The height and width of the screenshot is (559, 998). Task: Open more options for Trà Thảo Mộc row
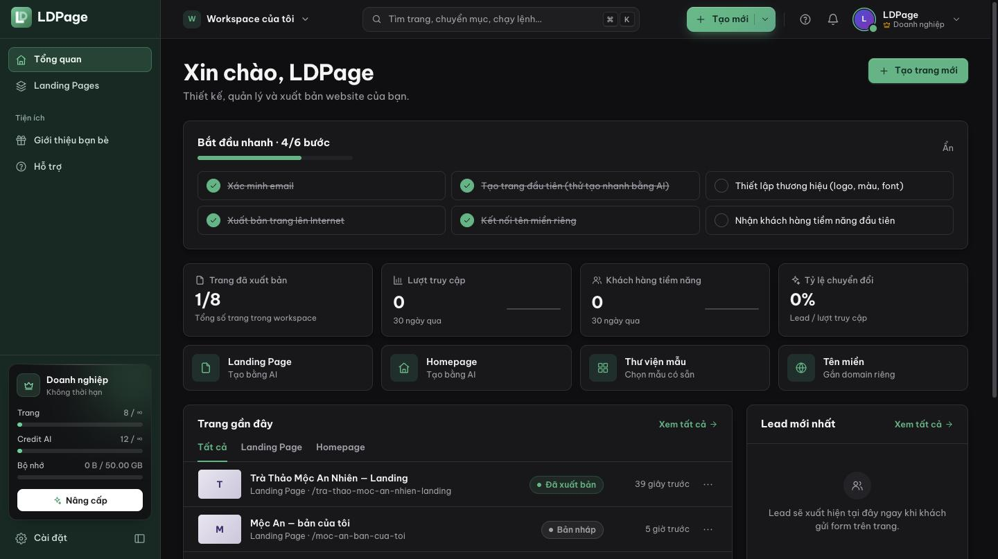tap(708, 484)
